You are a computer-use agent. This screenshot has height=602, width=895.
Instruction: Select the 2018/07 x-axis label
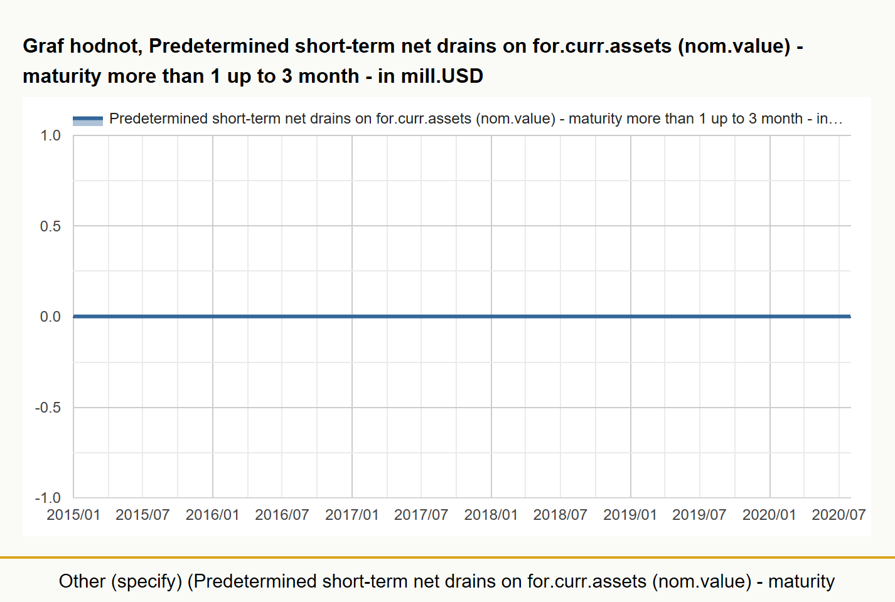coord(560,515)
